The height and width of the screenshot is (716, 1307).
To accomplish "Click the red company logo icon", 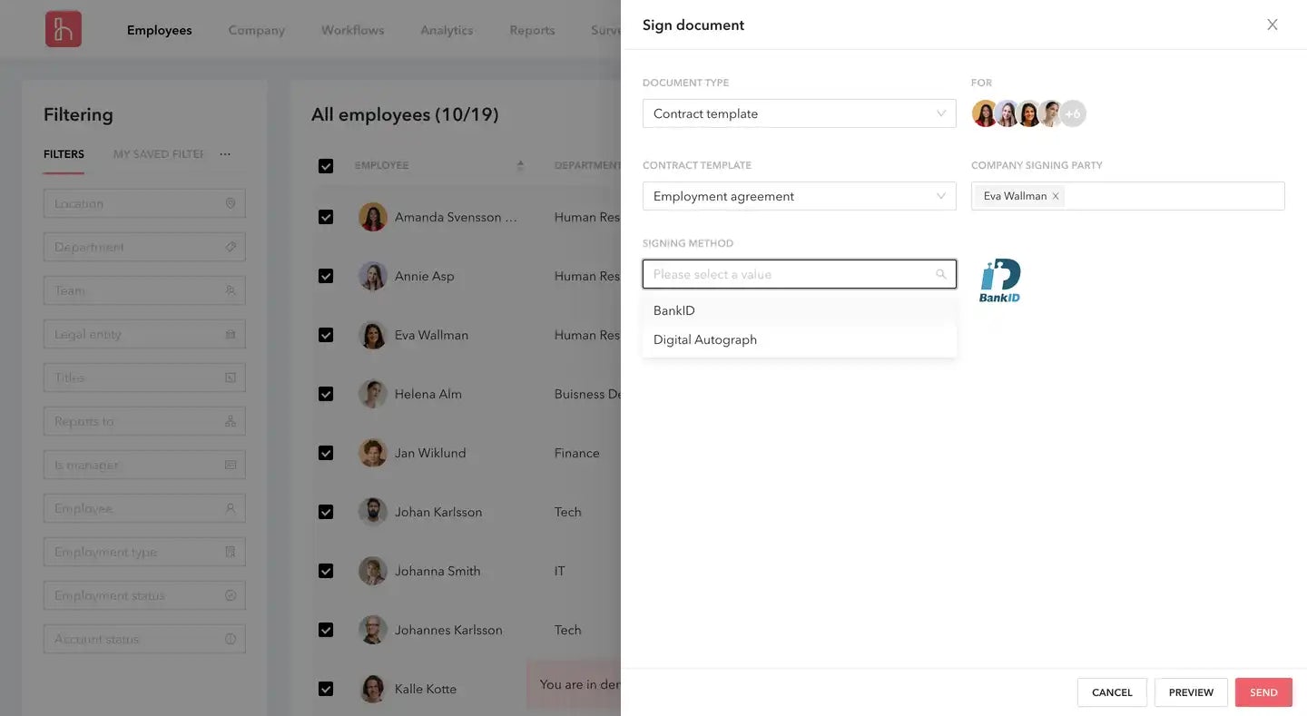I will click(x=64, y=29).
